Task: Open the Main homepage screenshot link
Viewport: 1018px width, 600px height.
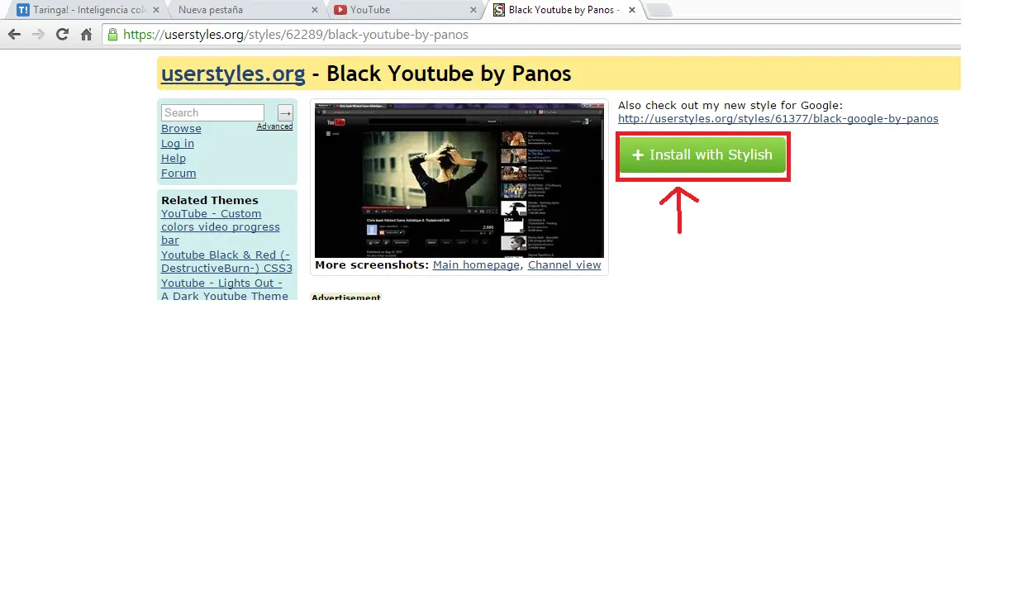Action: [477, 265]
